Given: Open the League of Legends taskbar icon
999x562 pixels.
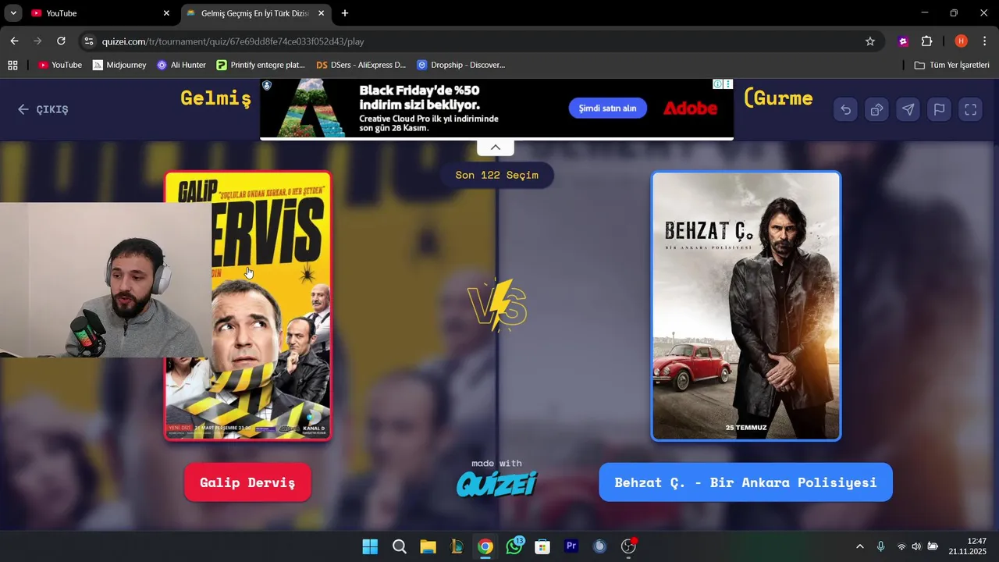Looking at the screenshot, I should click(x=457, y=546).
